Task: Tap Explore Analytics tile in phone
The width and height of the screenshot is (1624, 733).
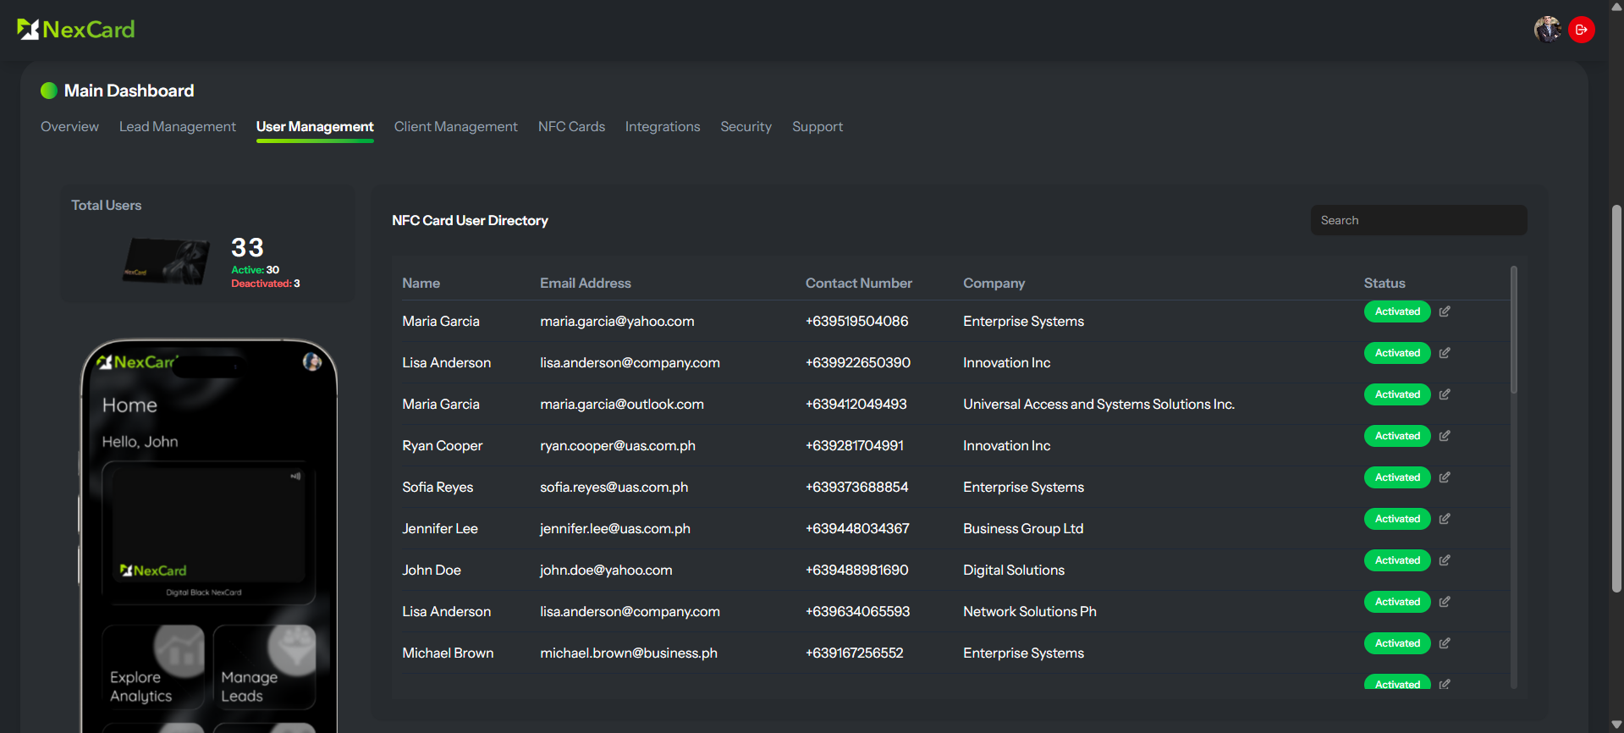Action: click(x=153, y=667)
